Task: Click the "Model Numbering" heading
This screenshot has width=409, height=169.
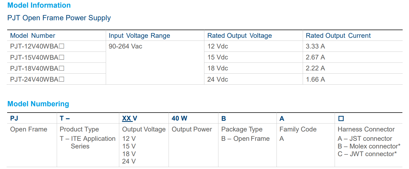Action: pos(38,104)
